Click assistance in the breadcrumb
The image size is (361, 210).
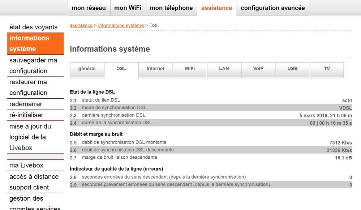[81, 25]
